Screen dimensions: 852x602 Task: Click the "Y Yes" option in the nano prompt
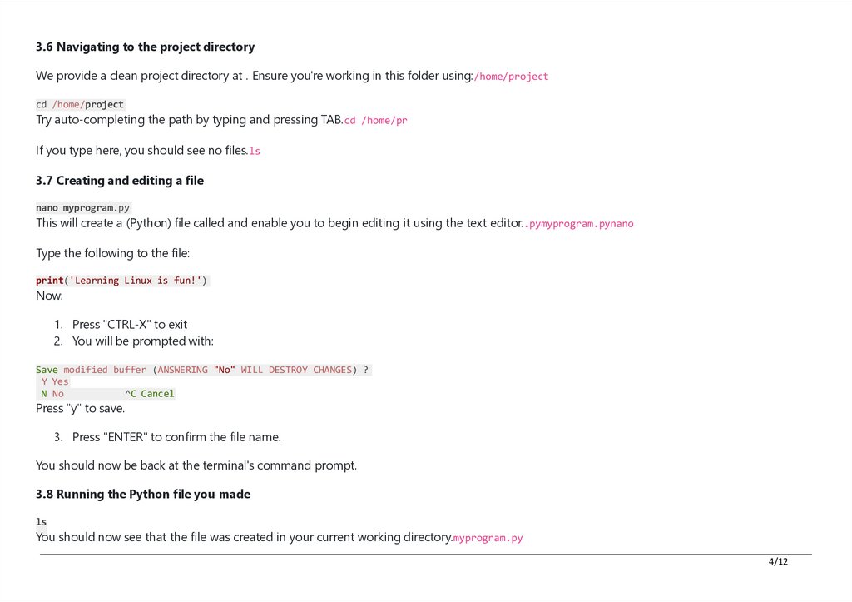(x=55, y=381)
